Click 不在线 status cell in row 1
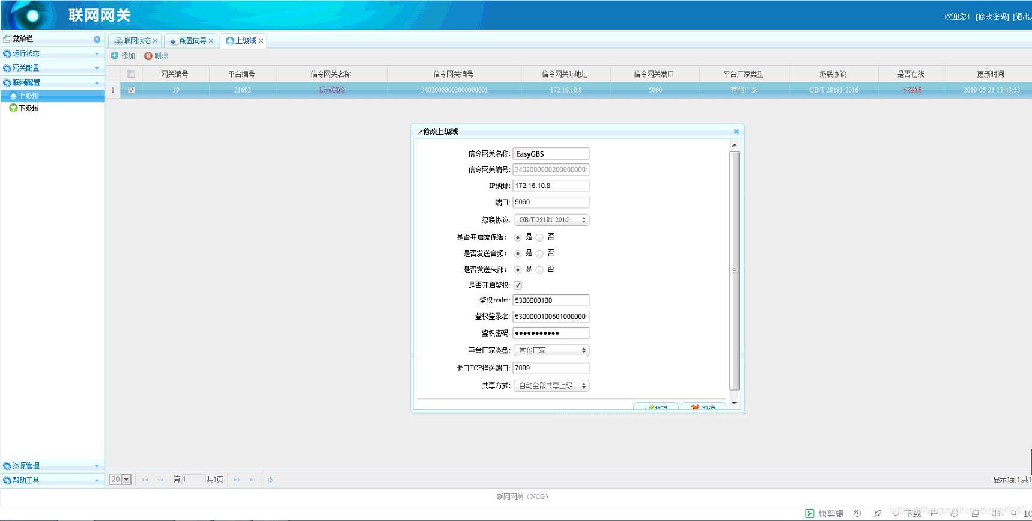Image resolution: width=1032 pixels, height=521 pixels. click(x=911, y=90)
